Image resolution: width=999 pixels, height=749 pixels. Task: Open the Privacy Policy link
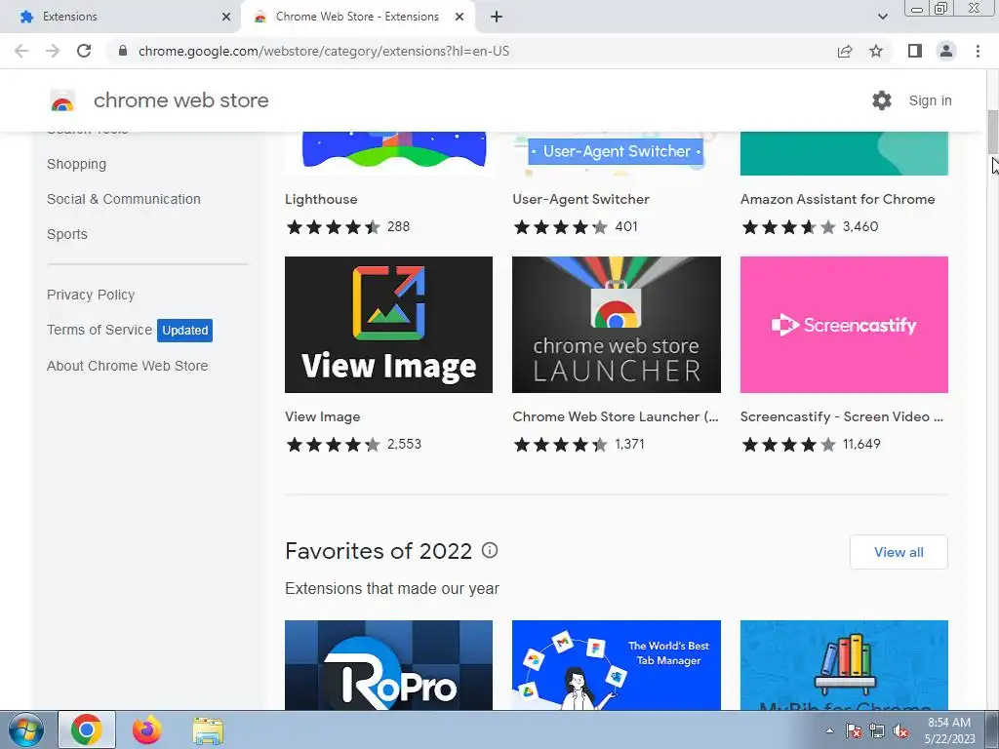pos(91,295)
